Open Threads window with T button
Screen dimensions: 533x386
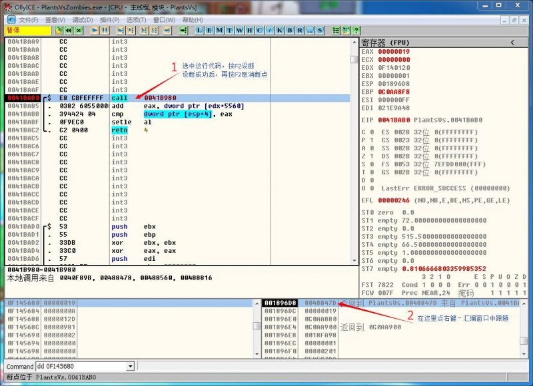230,31
